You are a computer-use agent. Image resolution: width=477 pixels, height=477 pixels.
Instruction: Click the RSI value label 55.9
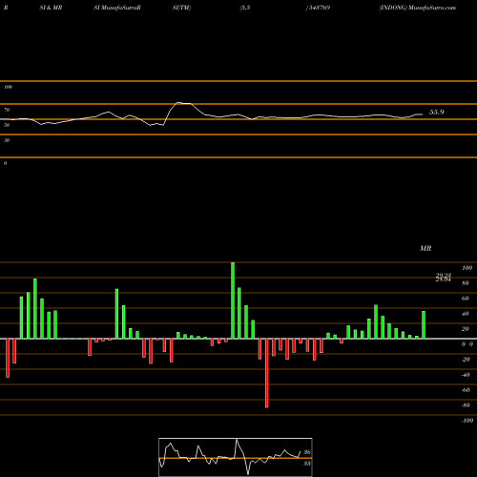pyautogui.click(x=436, y=113)
